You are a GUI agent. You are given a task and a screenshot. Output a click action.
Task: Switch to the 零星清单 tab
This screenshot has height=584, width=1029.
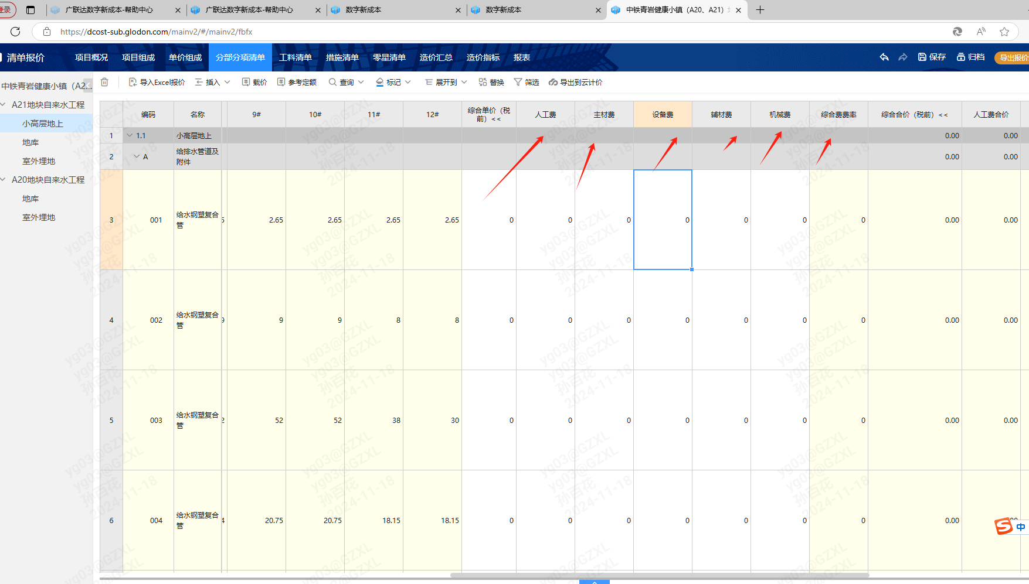click(x=389, y=57)
